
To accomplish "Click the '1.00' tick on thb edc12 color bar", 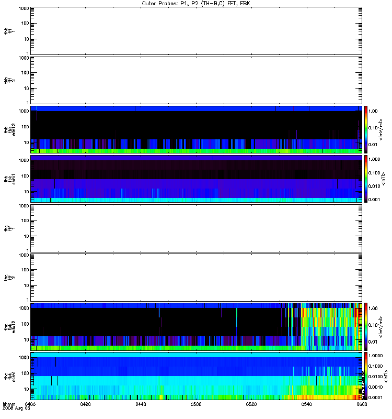I will pos(373,111).
